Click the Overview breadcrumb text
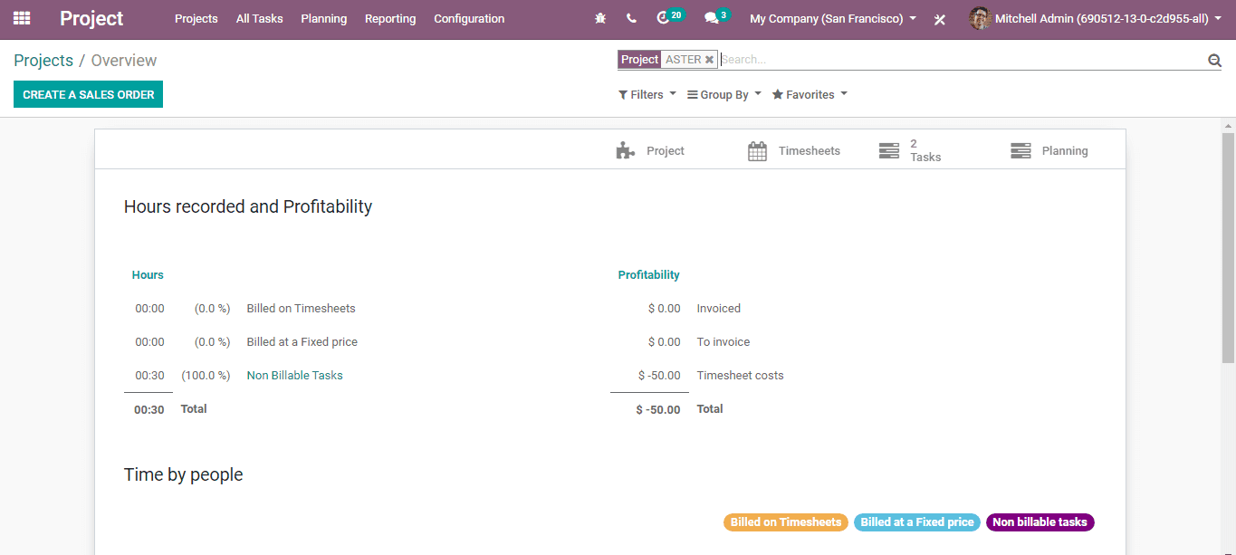1236x555 pixels. click(x=124, y=61)
